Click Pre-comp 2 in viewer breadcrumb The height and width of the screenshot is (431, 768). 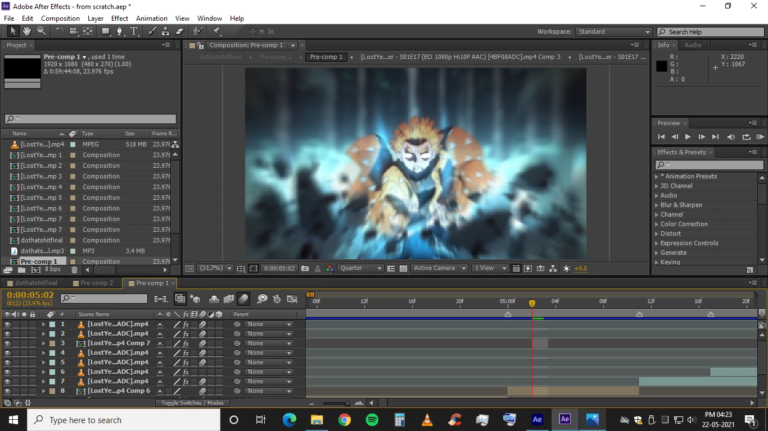tap(275, 57)
